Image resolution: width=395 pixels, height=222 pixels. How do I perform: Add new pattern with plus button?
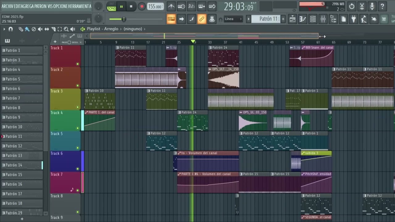coord(283,19)
